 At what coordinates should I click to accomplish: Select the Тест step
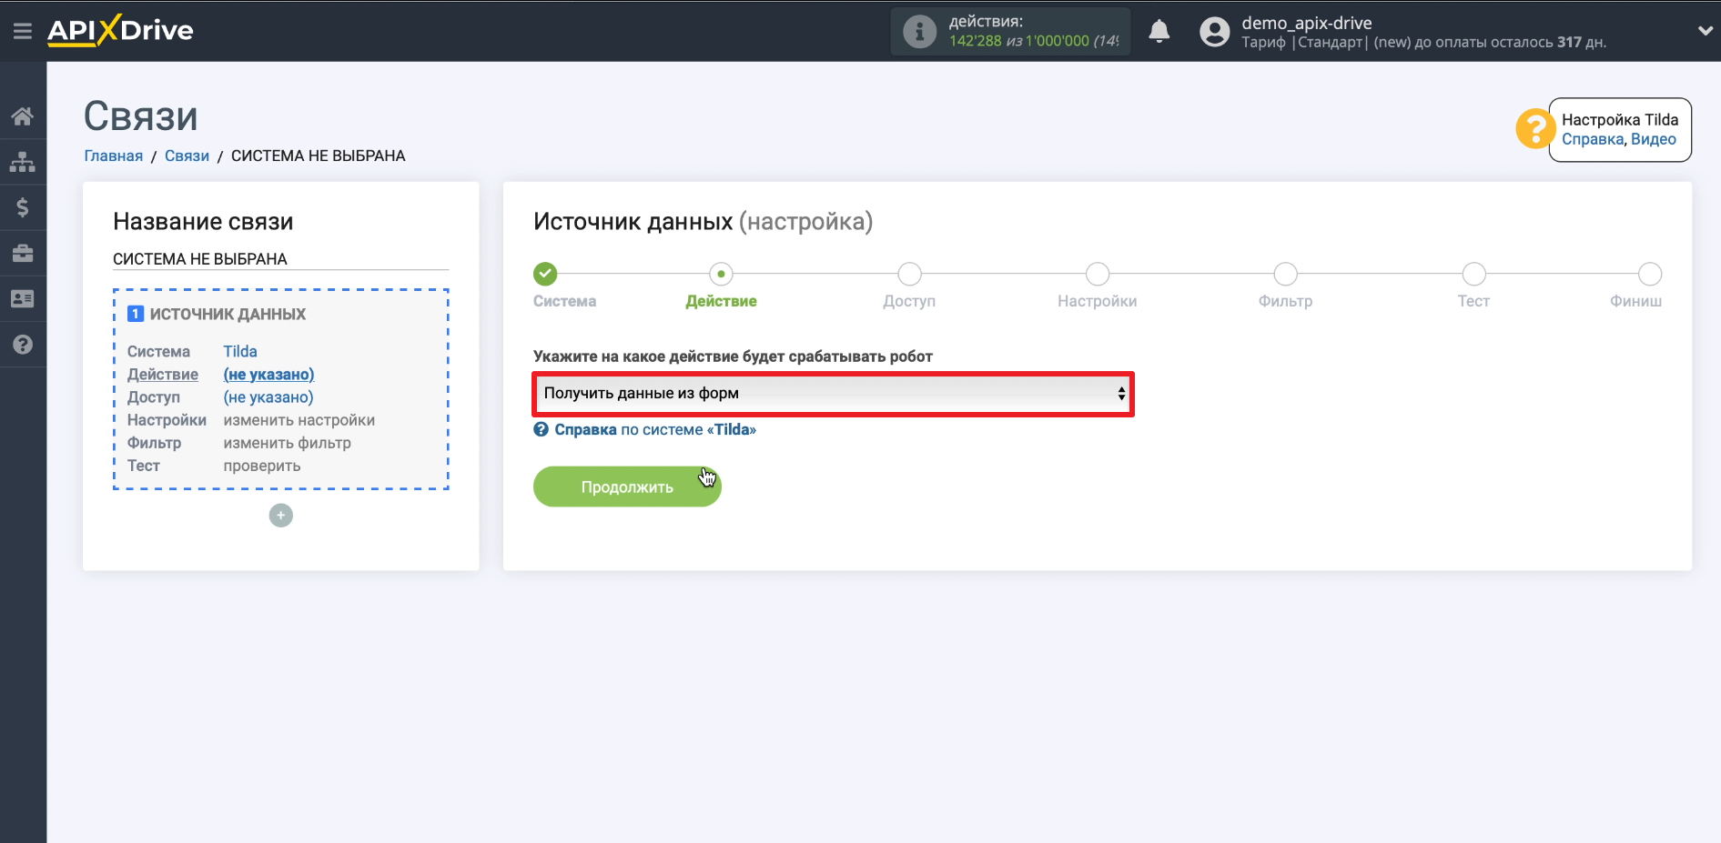pos(1473,274)
